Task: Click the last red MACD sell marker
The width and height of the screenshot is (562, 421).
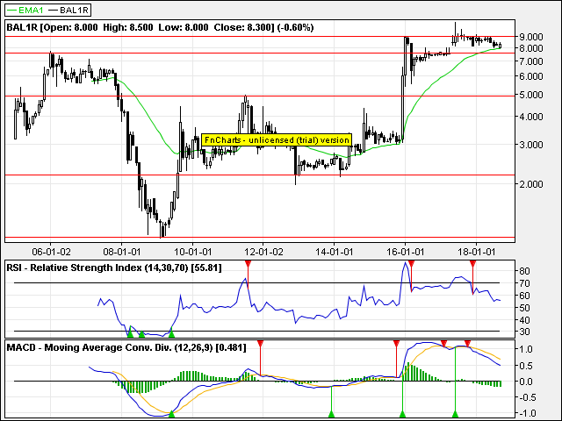Action: [x=467, y=344]
